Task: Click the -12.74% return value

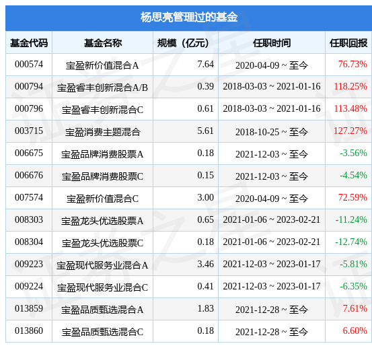Action: click(351, 242)
